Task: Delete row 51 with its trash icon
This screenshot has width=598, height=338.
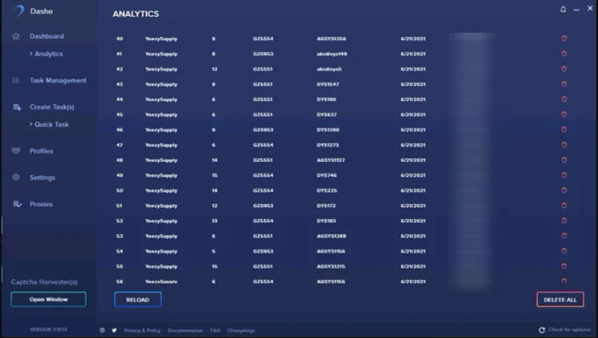Action: pyautogui.click(x=564, y=205)
